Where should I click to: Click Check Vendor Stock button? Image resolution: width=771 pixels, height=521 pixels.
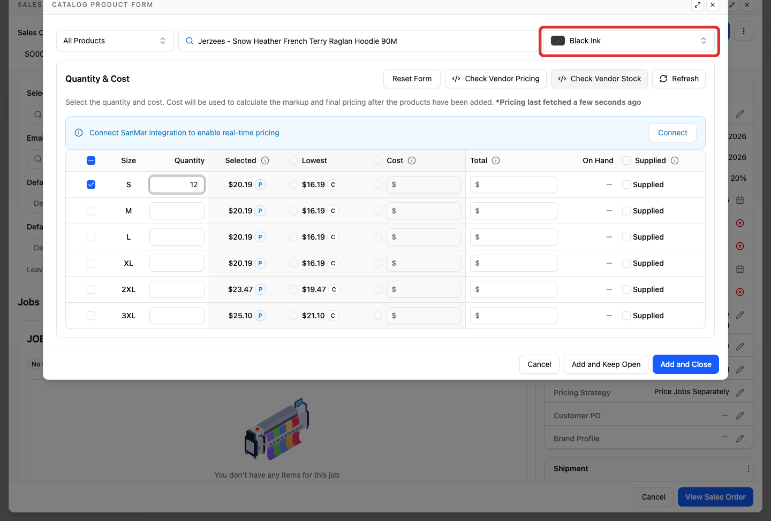pos(600,79)
